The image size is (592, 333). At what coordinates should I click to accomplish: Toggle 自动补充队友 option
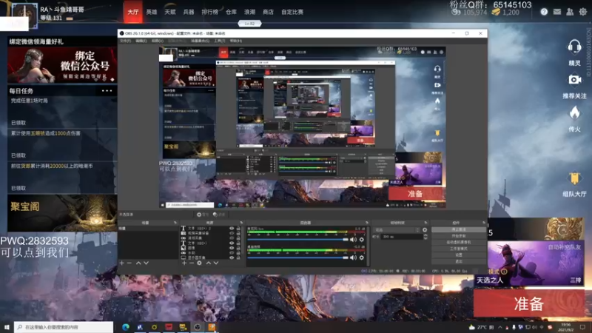565,247
